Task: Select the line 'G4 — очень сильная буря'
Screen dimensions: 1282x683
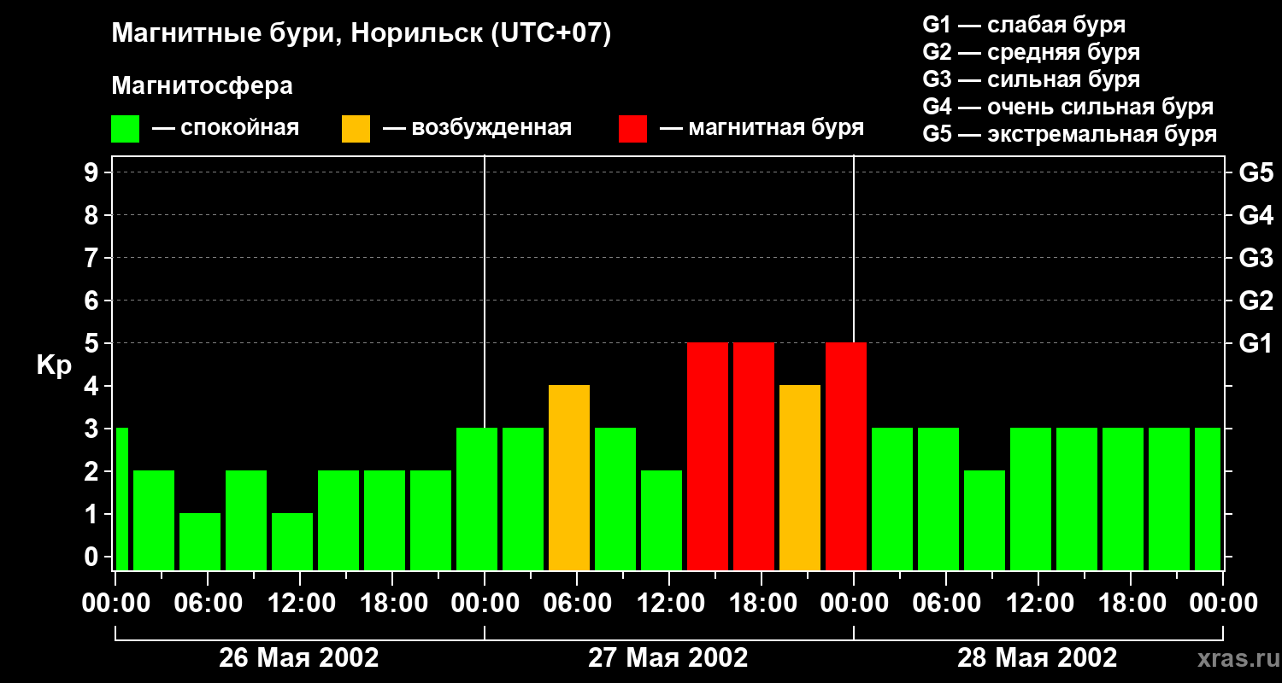Action: click(1068, 107)
